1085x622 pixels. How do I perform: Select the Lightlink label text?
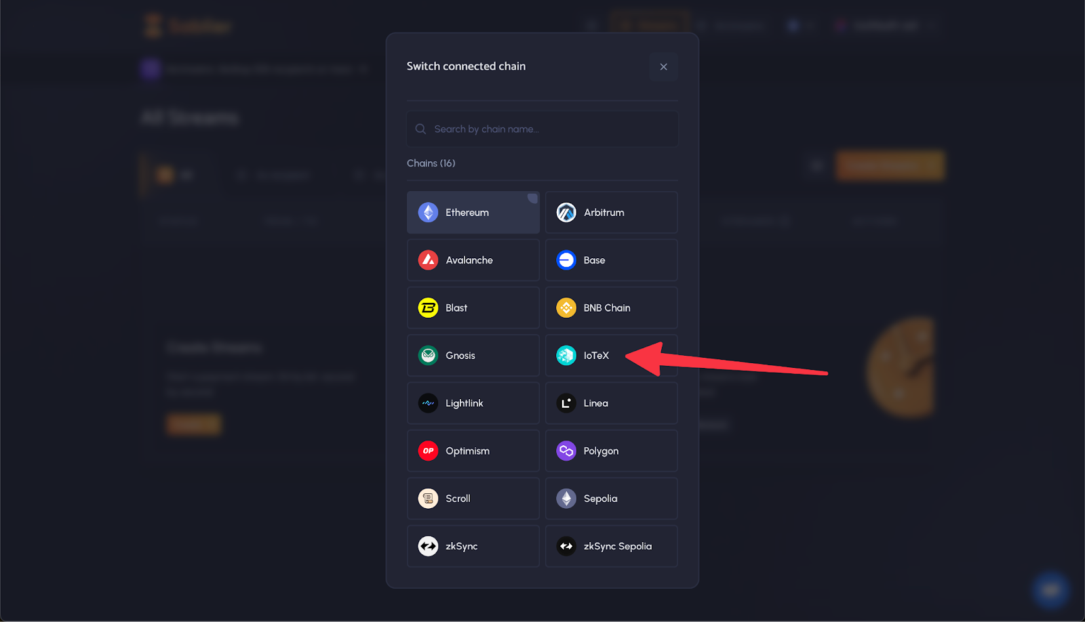coord(465,403)
